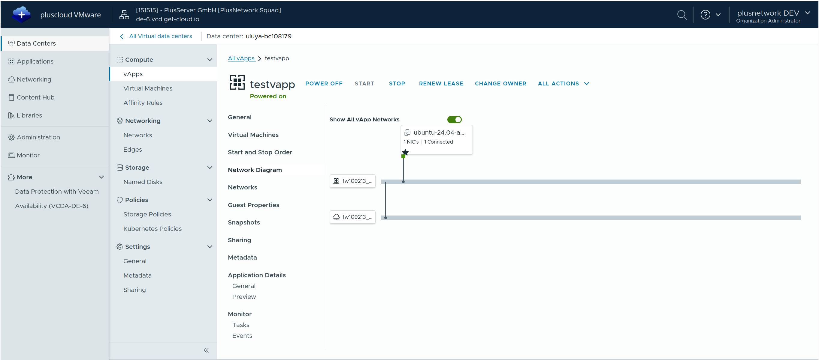This screenshot has height=360, width=819.
Task: Click the organization network icon in header
Action: coord(124,15)
